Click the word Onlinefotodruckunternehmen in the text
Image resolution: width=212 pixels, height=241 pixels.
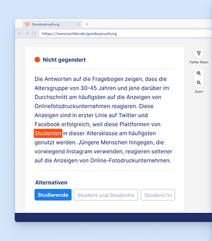(72, 106)
